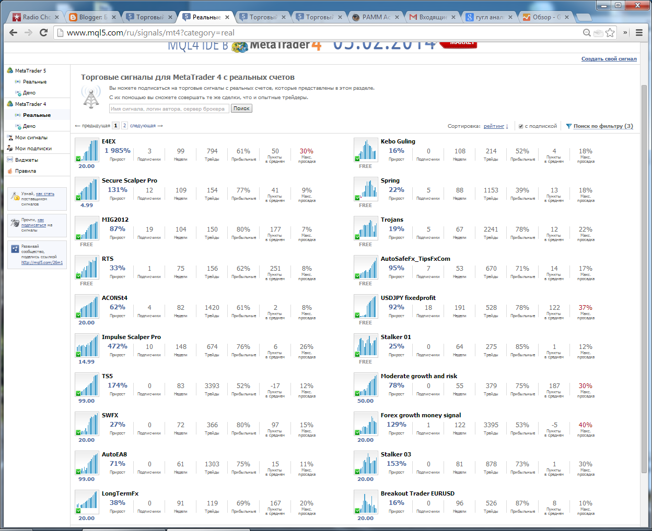Go to page 2 of signals
Viewport: 652px width, 531px height.
124,126
